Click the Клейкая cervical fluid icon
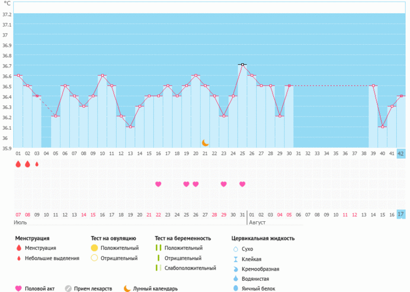The width and height of the screenshot is (410, 292). pyautogui.click(x=235, y=258)
